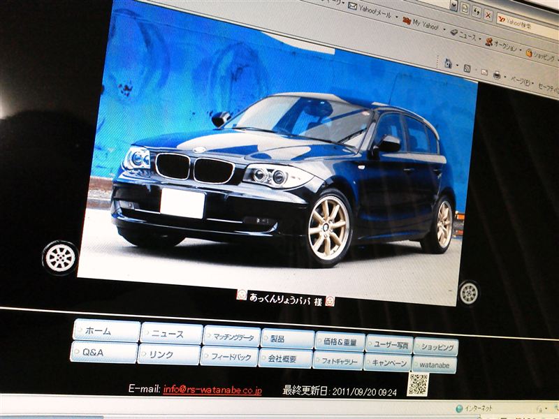The image size is (559, 419).
Task: Click the face icon before あっくんりょうパパ
Action: [241, 295]
